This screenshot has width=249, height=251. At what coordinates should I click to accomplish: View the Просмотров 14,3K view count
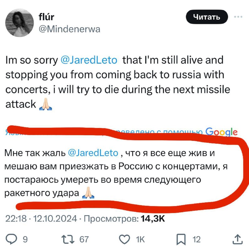tap(124, 218)
